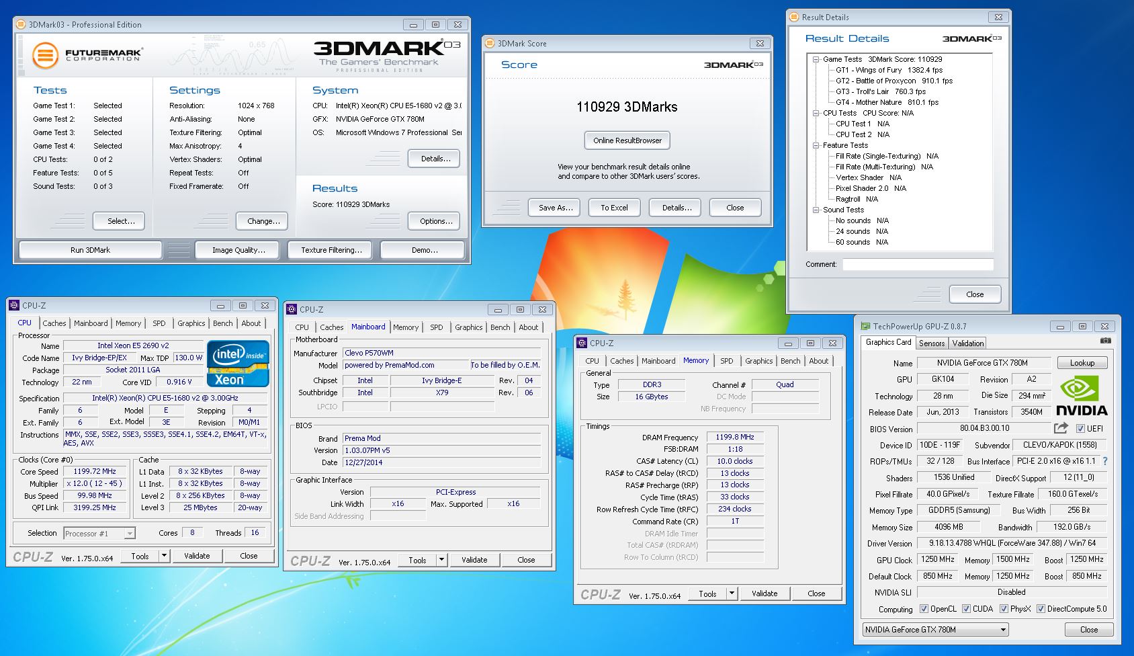This screenshot has width=1134, height=656.
Task: Click the 110929 3DMarks score text
Action: [627, 107]
